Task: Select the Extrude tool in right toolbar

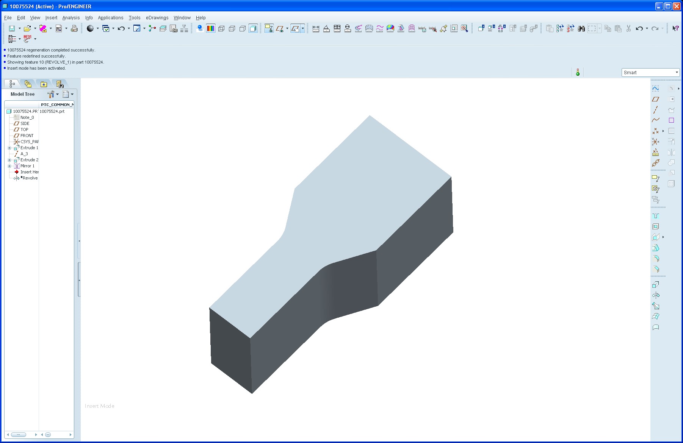Action: coord(656,284)
